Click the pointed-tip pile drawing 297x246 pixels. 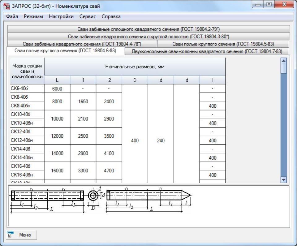148,195
